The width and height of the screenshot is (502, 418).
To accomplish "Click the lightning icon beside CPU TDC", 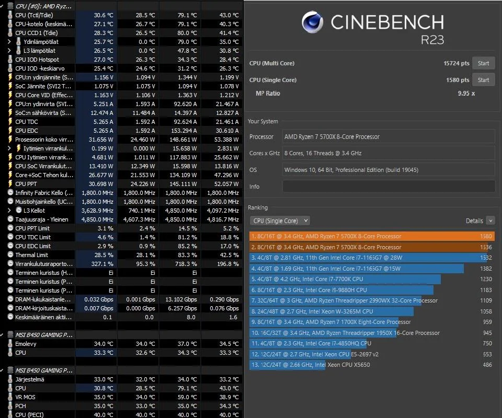I will pyautogui.click(x=10, y=122).
